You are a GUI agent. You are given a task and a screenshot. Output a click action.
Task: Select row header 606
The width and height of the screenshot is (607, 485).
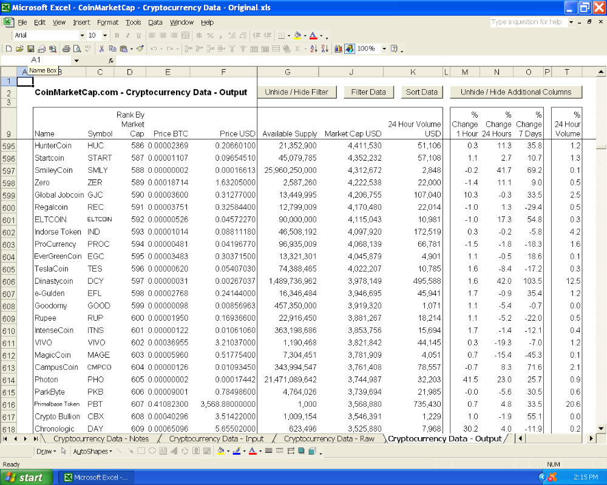[8, 281]
